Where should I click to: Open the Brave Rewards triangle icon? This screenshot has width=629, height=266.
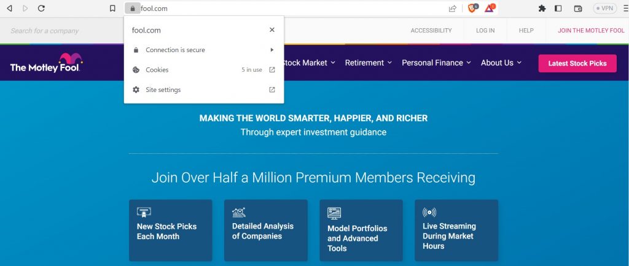point(489,9)
